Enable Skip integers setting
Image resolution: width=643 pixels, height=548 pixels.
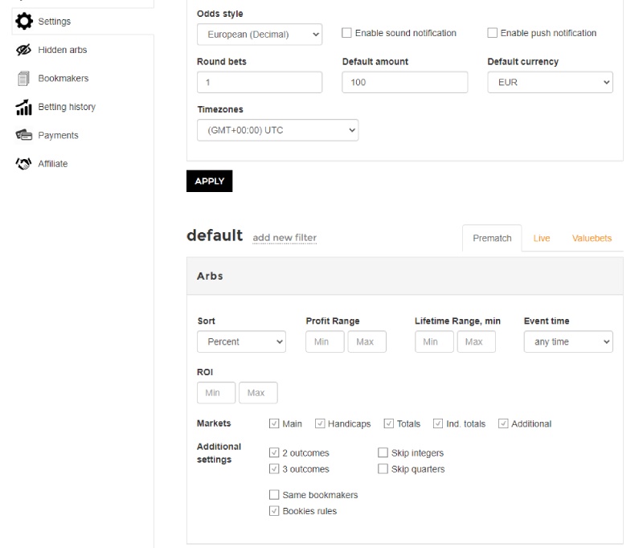[x=383, y=452]
